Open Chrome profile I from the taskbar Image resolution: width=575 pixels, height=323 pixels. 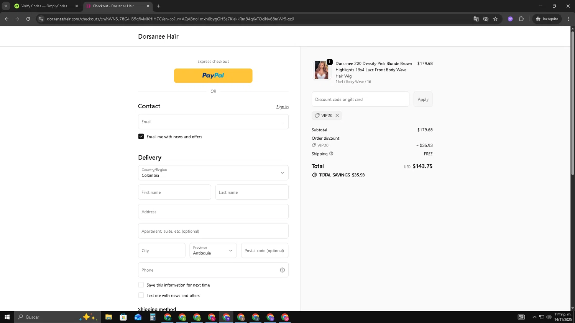241,317
